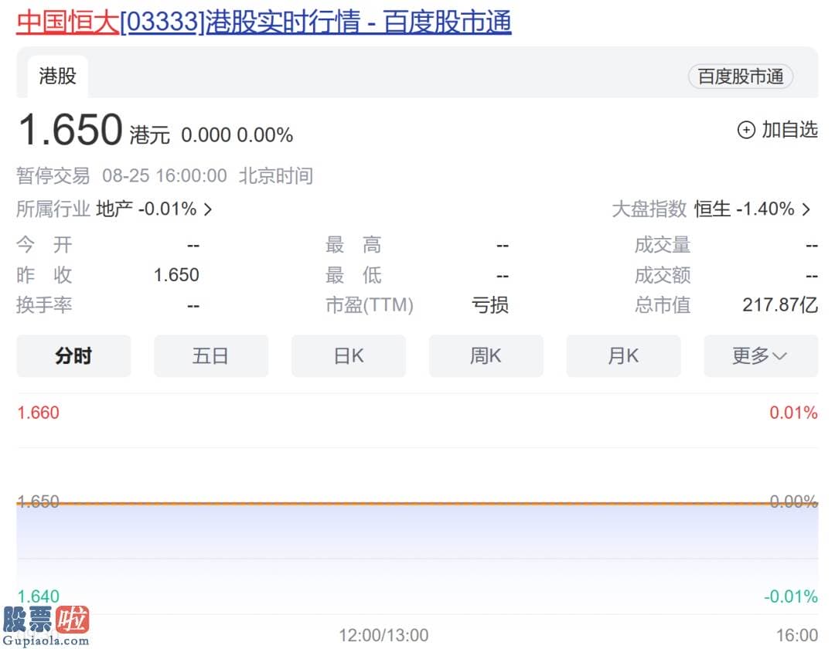Click the 成交额 label
This screenshot has width=835, height=649.
tap(663, 276)
